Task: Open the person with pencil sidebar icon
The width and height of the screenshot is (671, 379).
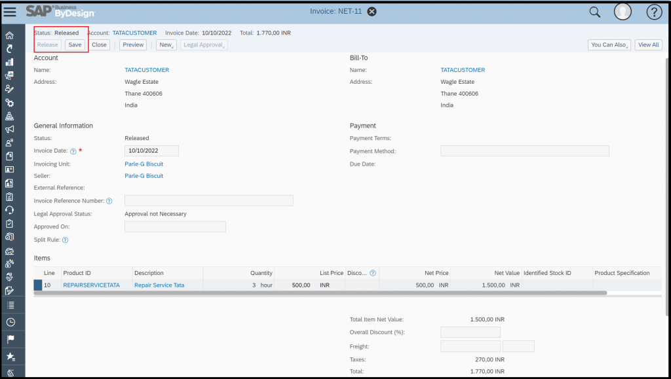Action: point(9,89)
